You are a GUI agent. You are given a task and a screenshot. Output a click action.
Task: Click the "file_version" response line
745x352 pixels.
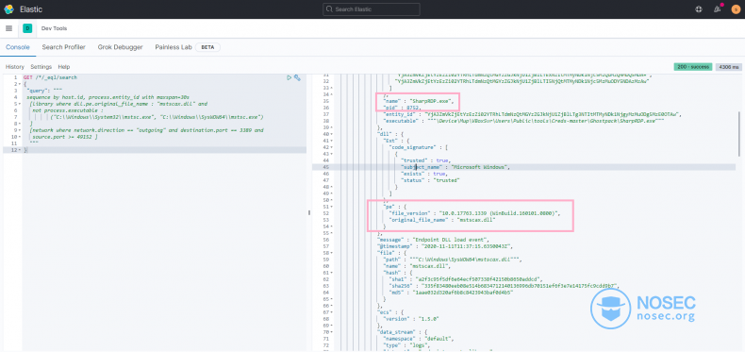coord(475,213)
